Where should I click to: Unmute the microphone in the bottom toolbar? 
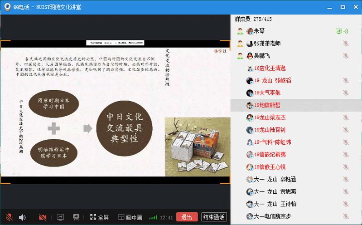(x=9, y=217)
